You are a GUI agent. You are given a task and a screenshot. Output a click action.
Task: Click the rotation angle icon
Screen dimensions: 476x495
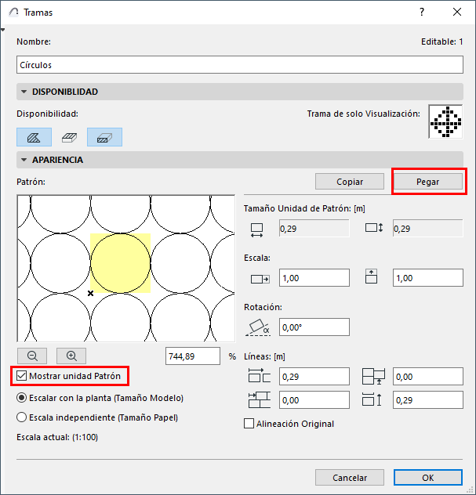(x=258, y=327)
